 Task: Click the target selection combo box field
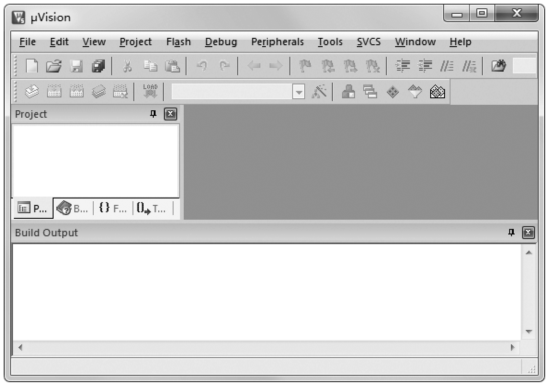pyautogui.click(x=232, y=92)
